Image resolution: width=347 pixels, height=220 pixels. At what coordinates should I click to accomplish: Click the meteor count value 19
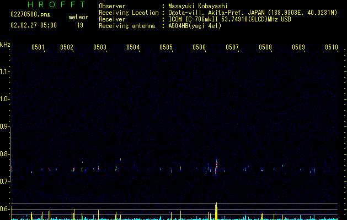(80, 25)
